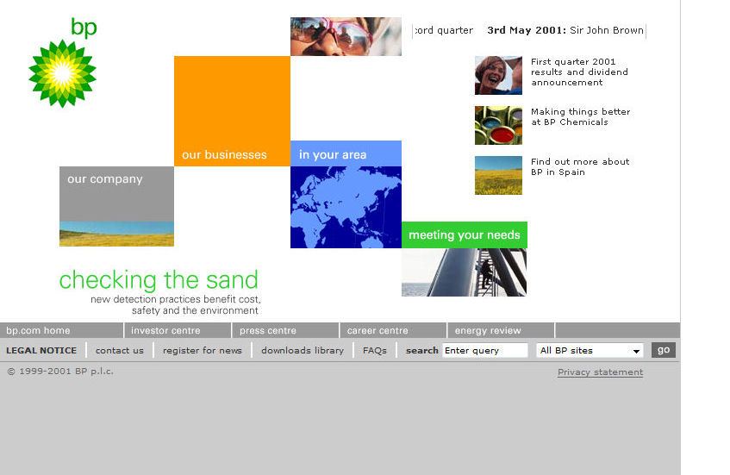730x475 pixels.
Task: Open the 'energy review' tab
Action: tap(488, 330)
